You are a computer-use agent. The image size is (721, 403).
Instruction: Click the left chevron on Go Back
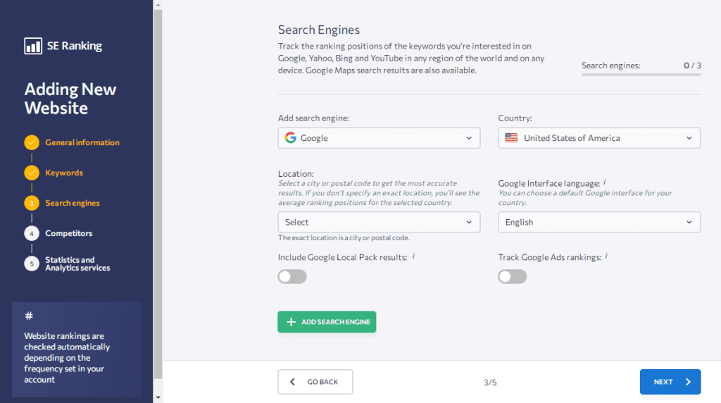click(292, 382)
